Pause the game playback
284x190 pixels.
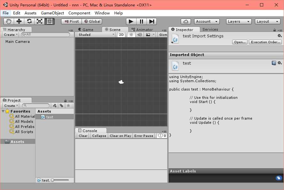[x=141, y=21]
